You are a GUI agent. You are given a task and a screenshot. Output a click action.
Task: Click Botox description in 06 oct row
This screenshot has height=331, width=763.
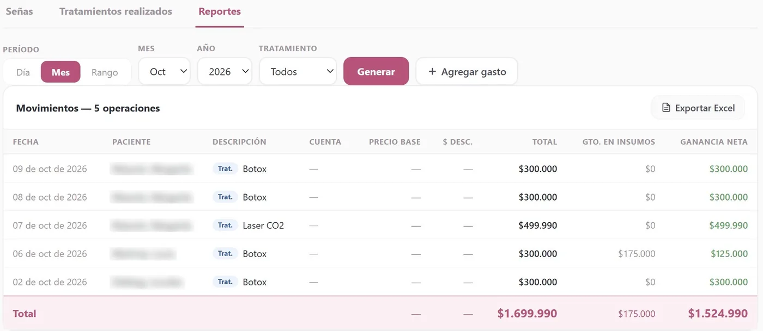(x=255, y=254)
